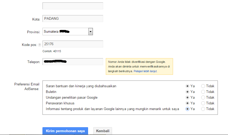Viewport: 228px width, 135px height.
Task: Select Tidak for Saran bantuan dan kinerja
Action: click(x=203, y=86)
